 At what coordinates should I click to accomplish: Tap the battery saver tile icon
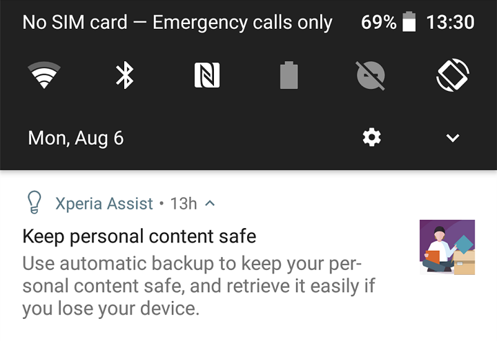[x=289, y=75]
